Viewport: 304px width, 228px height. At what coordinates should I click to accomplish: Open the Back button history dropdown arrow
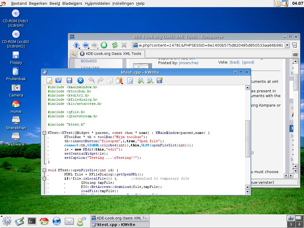pyautogui.click(x=89, y=48)
